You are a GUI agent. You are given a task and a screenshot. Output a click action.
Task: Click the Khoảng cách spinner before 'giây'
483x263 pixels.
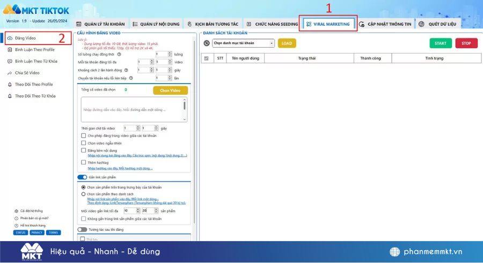coord(170,70)
